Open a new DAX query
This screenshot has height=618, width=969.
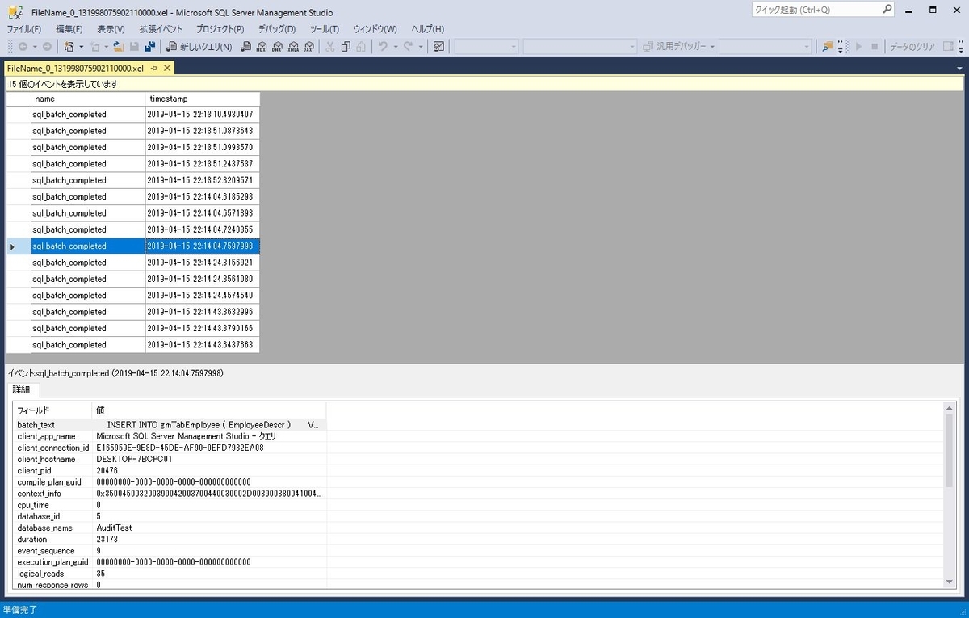[308, 47]
